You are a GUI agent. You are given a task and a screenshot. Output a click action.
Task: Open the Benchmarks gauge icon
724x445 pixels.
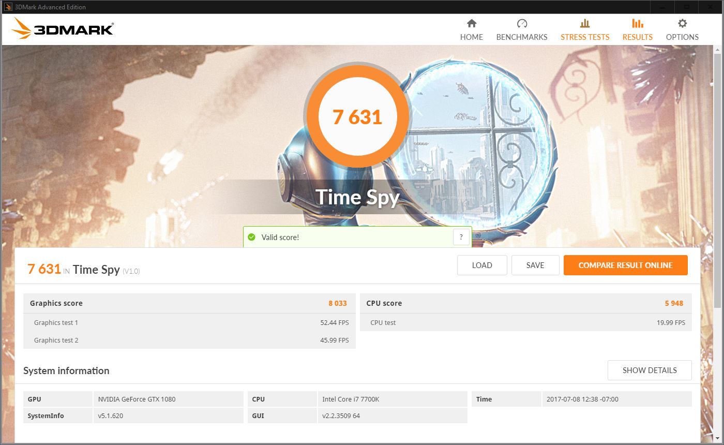[522, 23]
